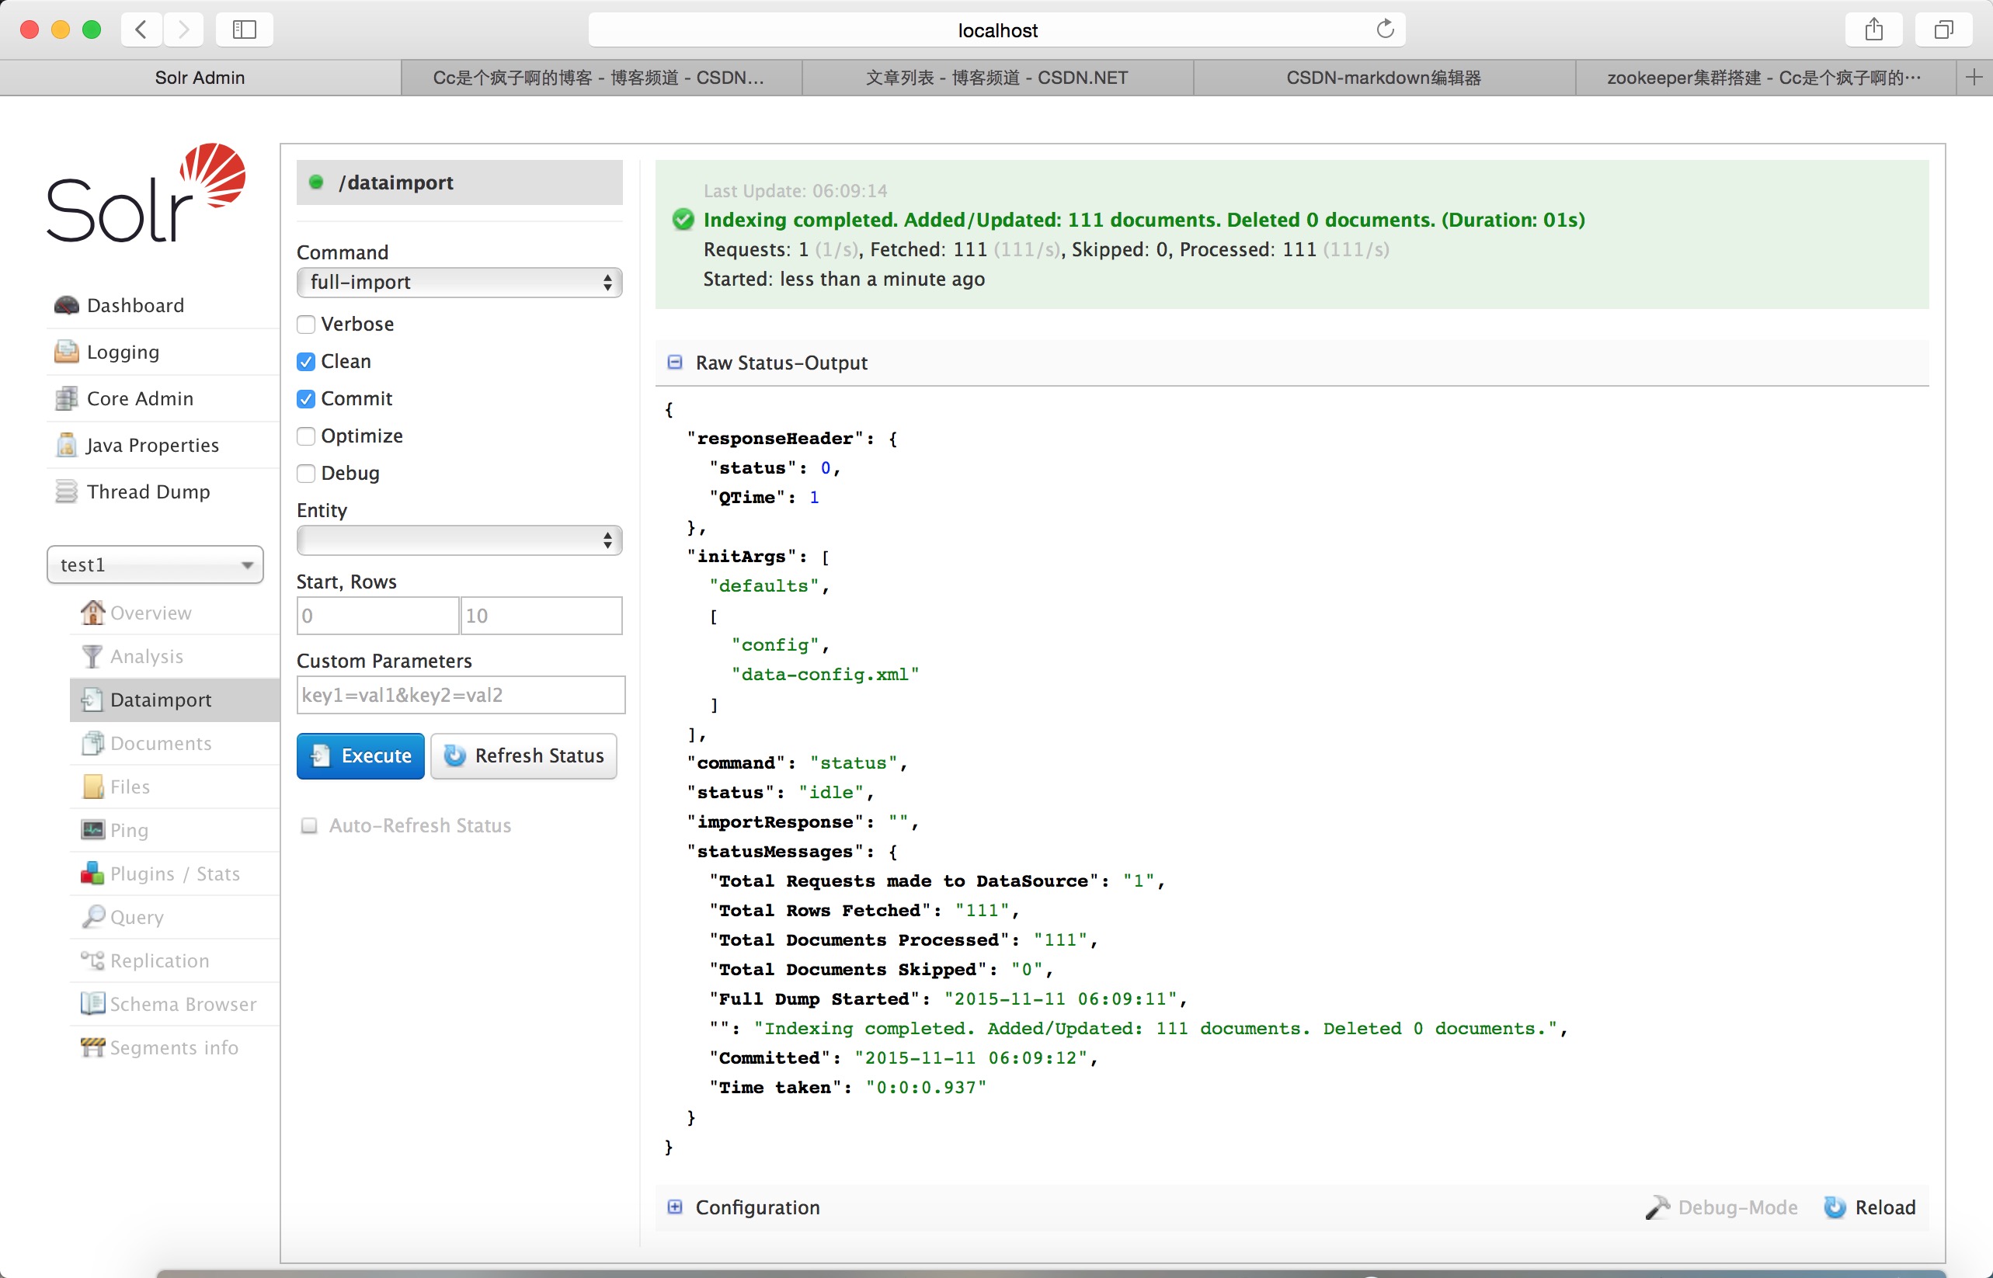Image resolution: width=1993 pixels, height=1278 pixels.
Task: Open the test1 core selector dropdown
Action: coord(155,564)
